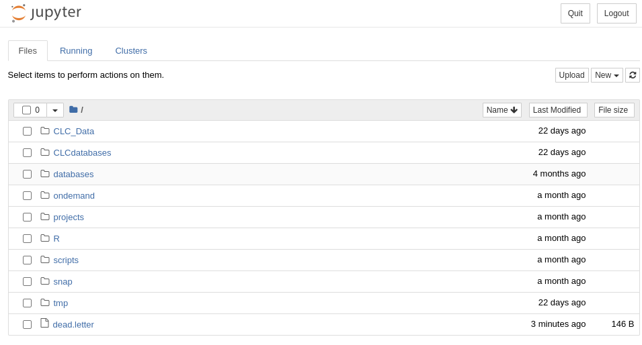
Task: Open the Clusters tab
Action: (x=131, y=50)
